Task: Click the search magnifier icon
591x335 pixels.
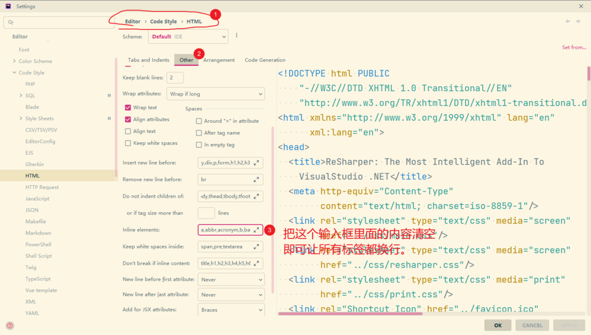Action: pos(11,23)
